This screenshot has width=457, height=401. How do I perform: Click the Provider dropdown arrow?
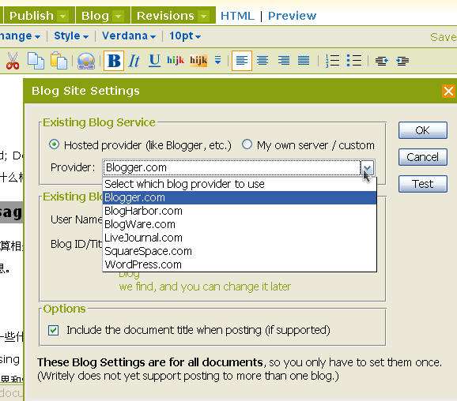[x=368, y=167]
